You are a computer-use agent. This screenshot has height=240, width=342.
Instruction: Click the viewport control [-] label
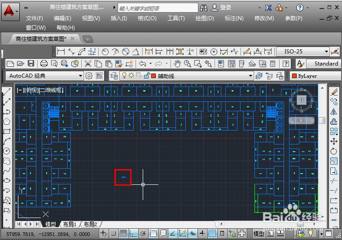click(20, 90)
